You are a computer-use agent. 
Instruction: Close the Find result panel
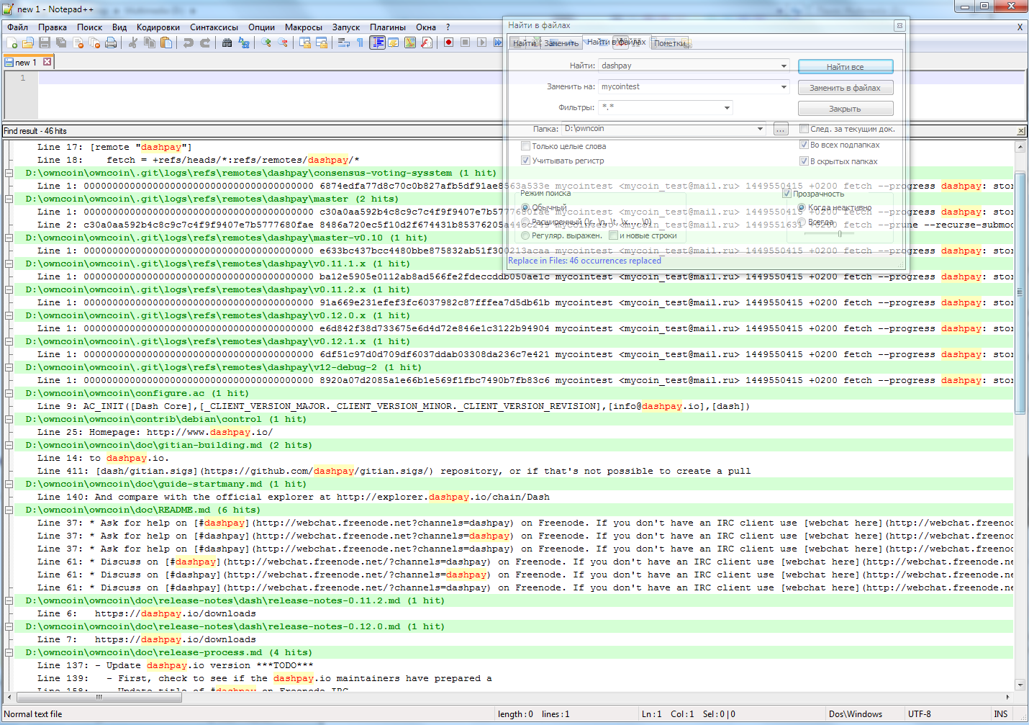(1021, 131)
